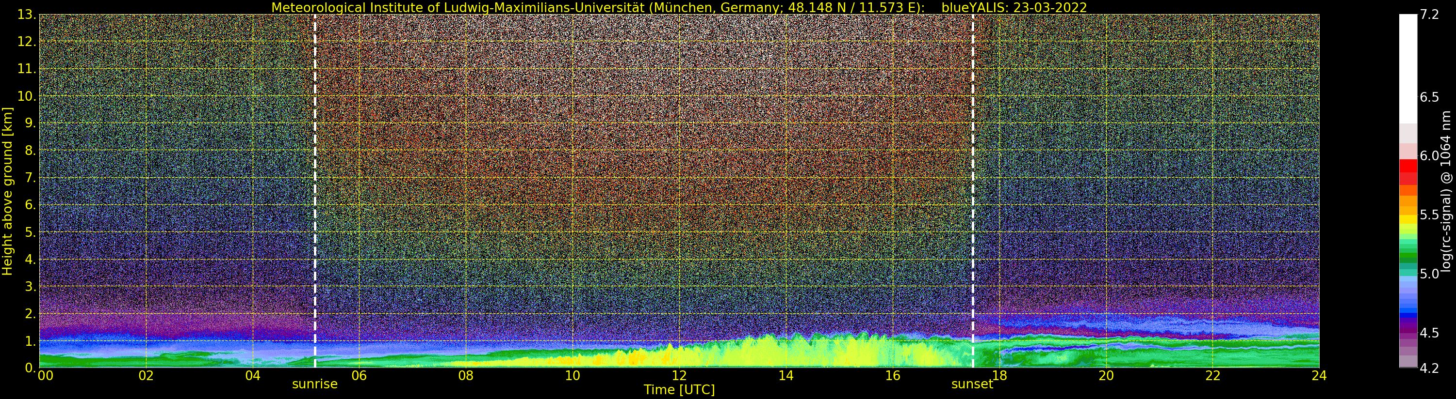Screen dimensions: 1456x399
Task: Click the '5.0' colorbar value
Action: pyautogui.click(x=1429, y=274)
